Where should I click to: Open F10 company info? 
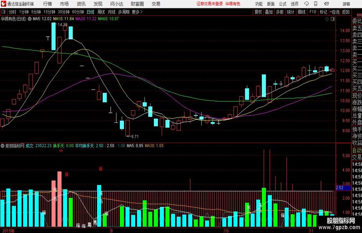tap(313, 12)
